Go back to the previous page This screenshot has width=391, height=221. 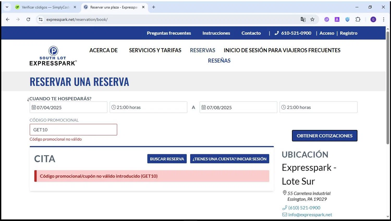8,19
